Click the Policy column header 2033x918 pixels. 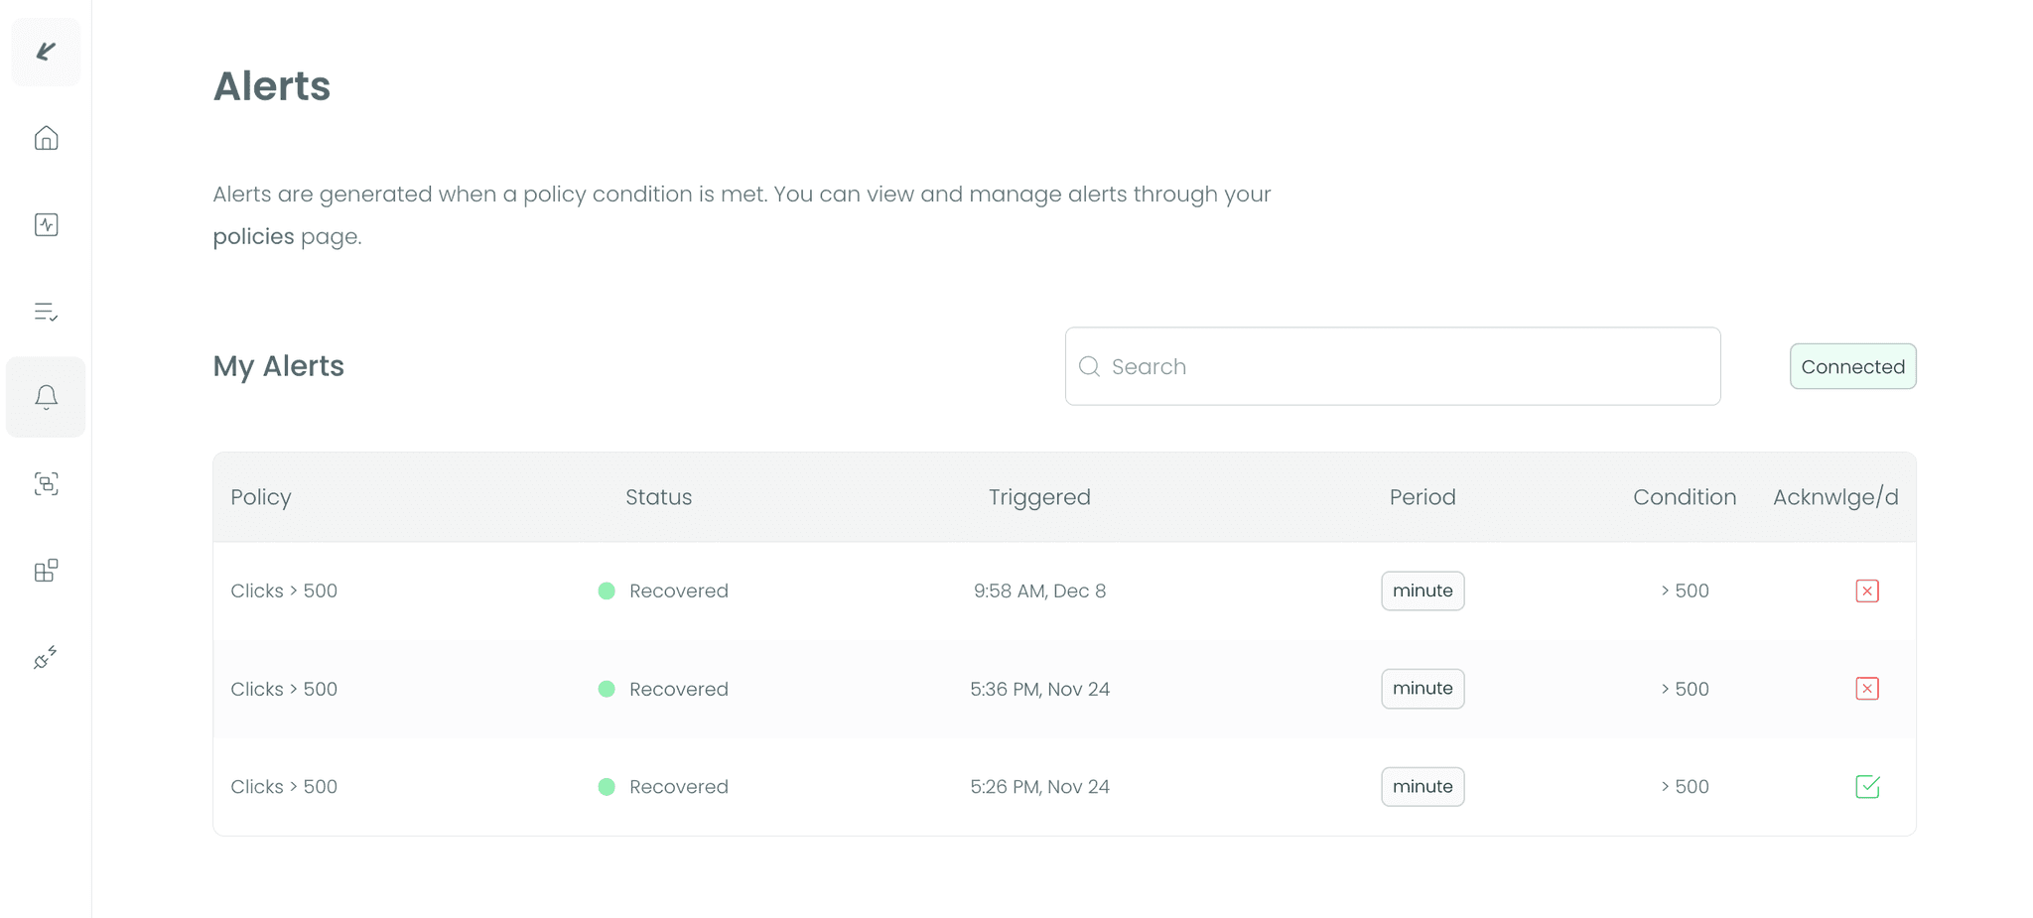coord(261,497)
